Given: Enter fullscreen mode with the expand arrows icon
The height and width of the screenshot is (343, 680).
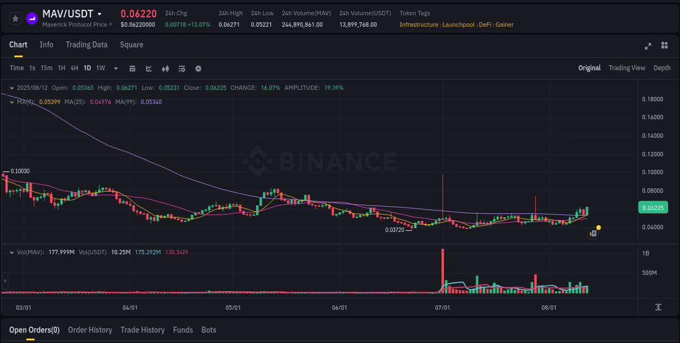Looking at the screenshot, I should [x=647, y=46].
